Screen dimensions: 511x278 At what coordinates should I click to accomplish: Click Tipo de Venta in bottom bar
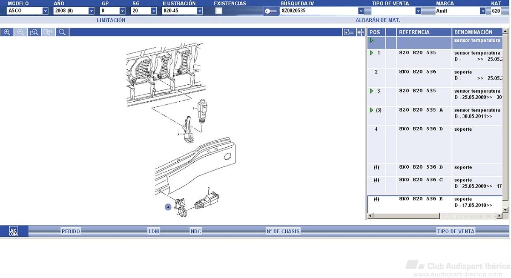(456, 231)
